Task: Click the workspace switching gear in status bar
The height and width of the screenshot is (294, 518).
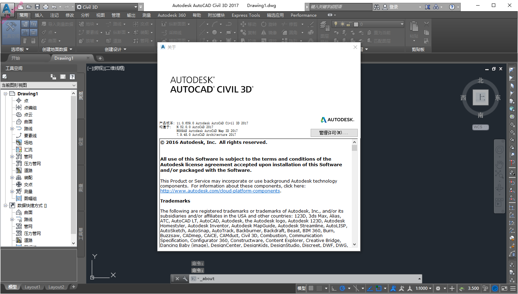Action: [x=438, y=288]
